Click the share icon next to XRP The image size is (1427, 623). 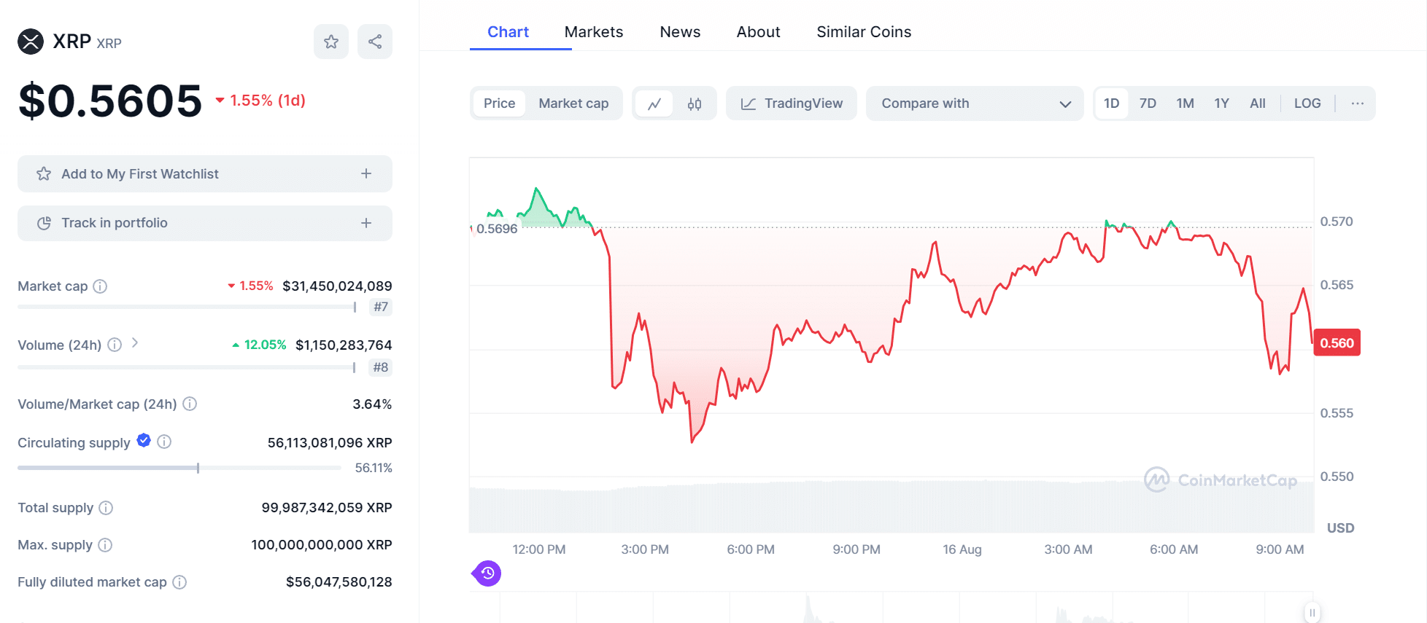(375, 42)
